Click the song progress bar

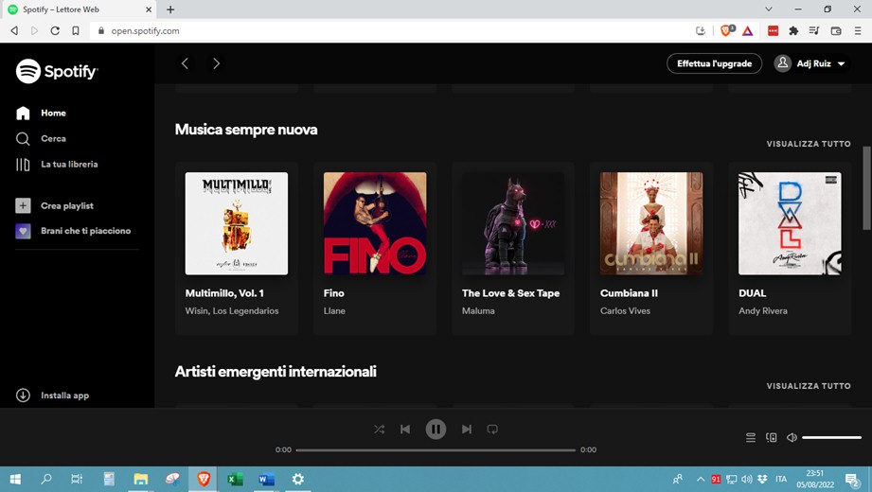(436, 449)
